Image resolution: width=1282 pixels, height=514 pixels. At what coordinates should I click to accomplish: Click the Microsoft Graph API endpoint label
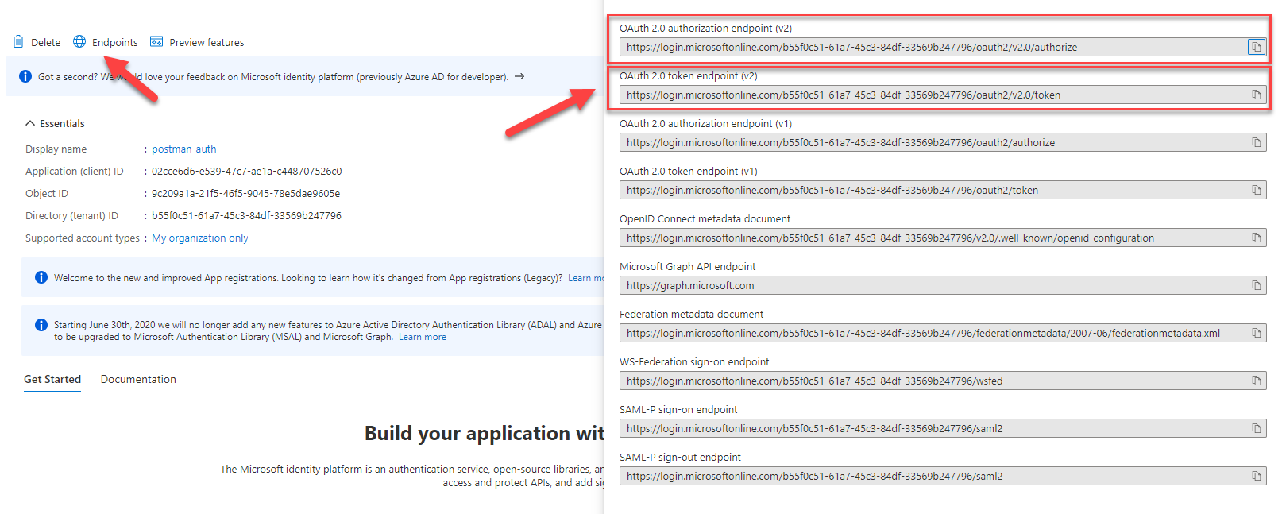point(687,266)
